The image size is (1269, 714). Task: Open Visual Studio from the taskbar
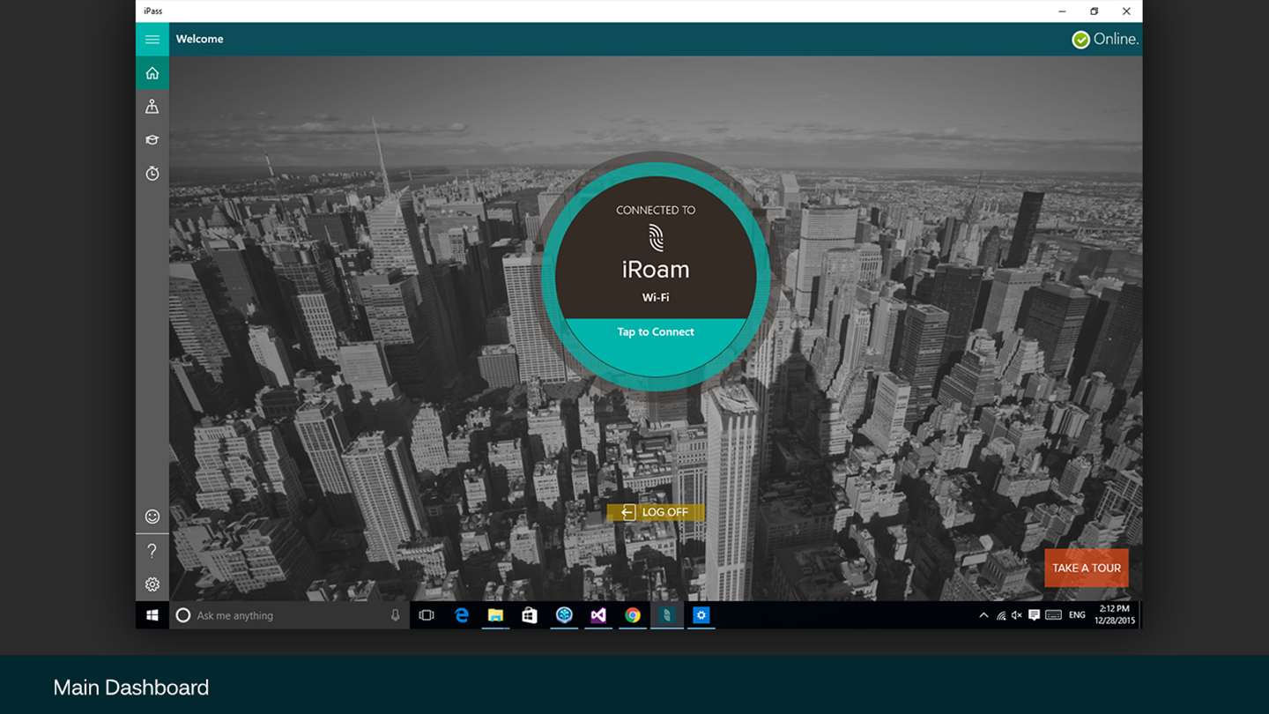pos(598,615)
